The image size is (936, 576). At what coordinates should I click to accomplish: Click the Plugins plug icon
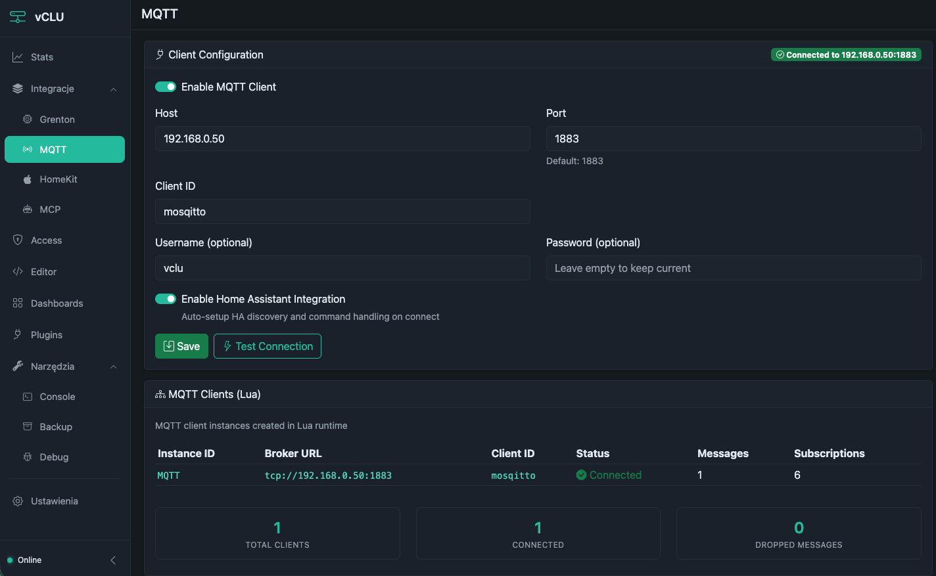[18, 335]
